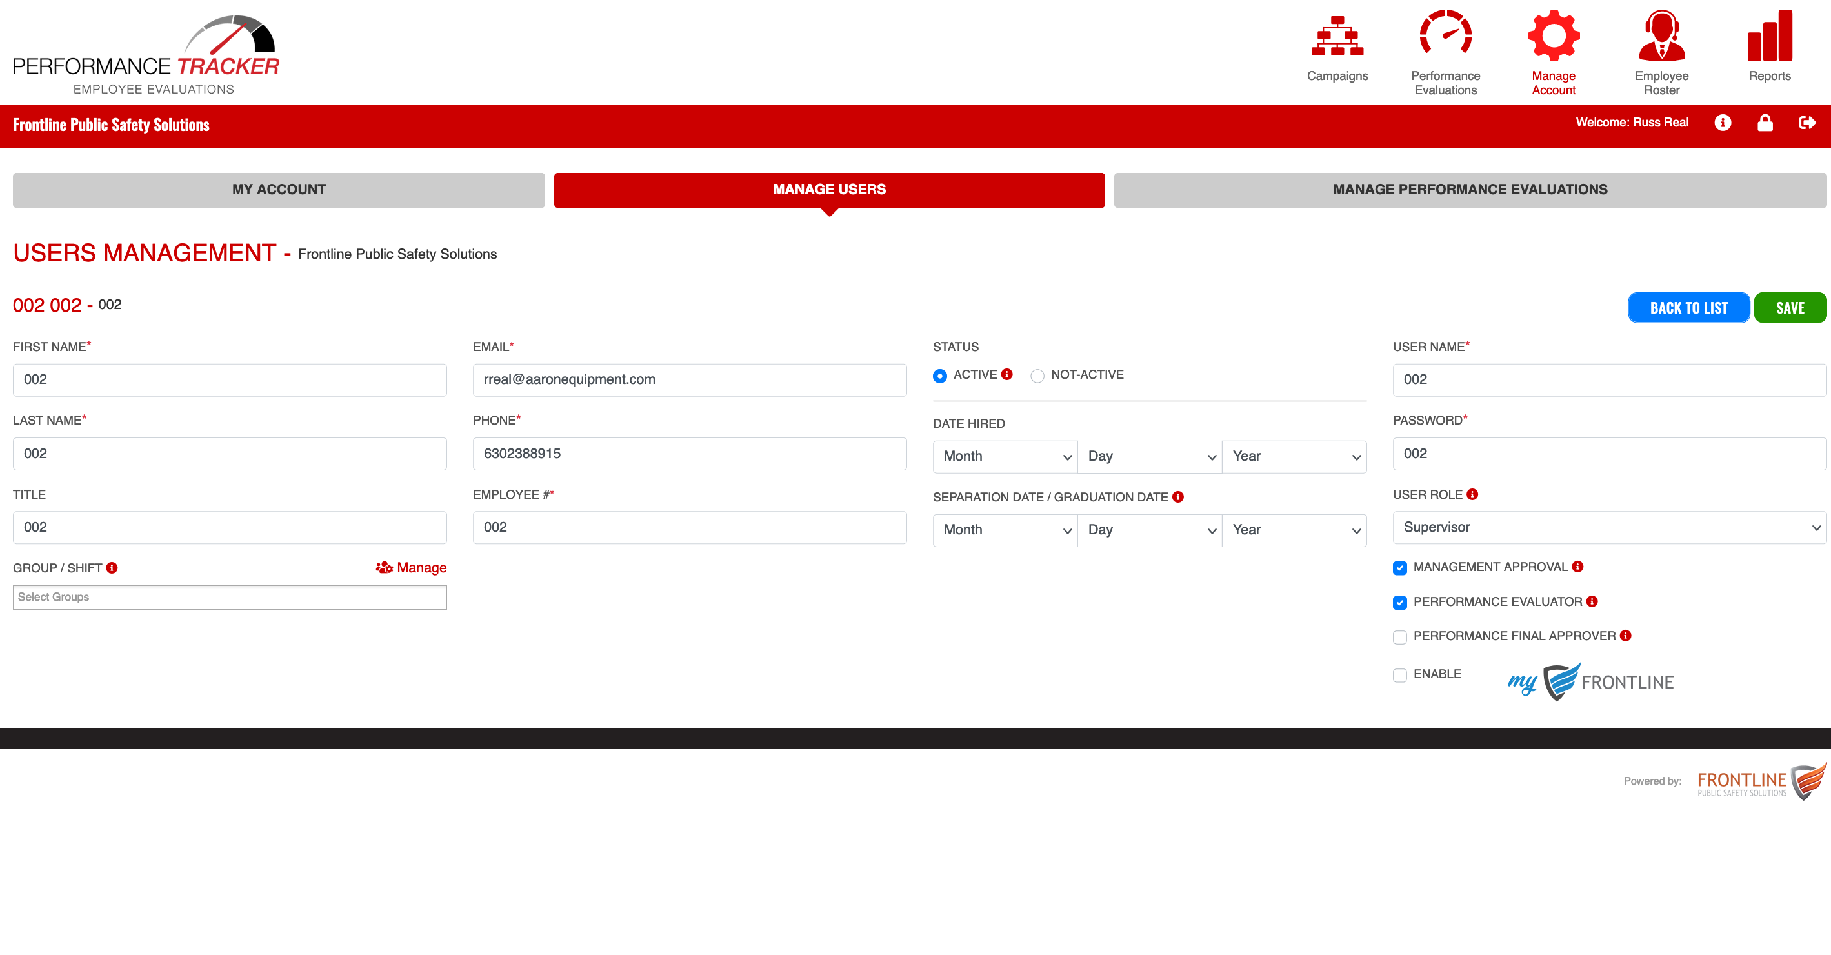
Task: Open the Separation Date Day dropdown
Action: (x=1149, y=530)
